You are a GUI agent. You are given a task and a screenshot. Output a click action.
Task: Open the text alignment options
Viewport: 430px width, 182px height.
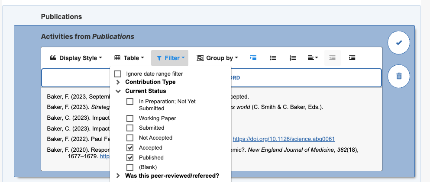click(313, 58)
